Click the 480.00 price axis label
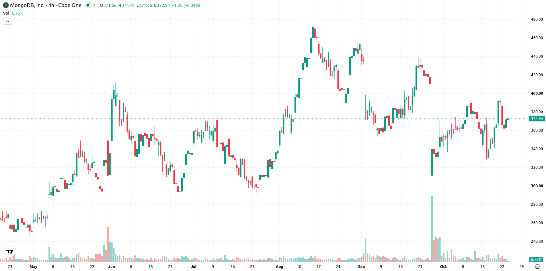The width and height of the screenshot is (546, 271). point(537,19)
